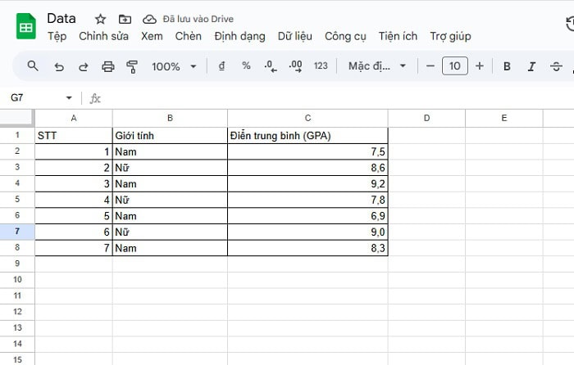Click the more formats 123 button

tap(321, 66)
